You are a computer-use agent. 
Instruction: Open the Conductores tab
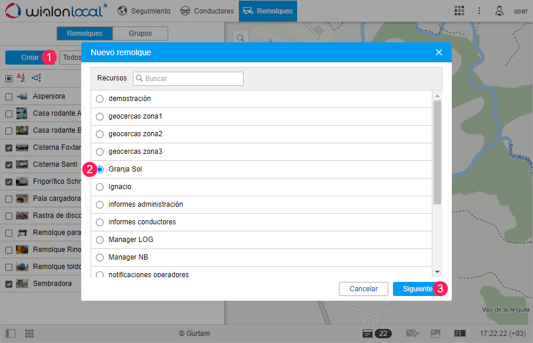[207, 11]
